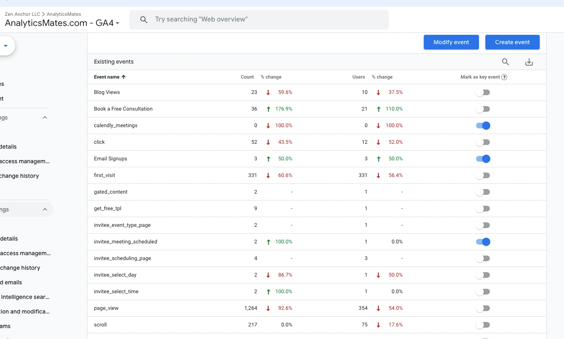Disable calendly_meetings as key event
This screenshot has width=564, height=339.
(x=483, y=126)
